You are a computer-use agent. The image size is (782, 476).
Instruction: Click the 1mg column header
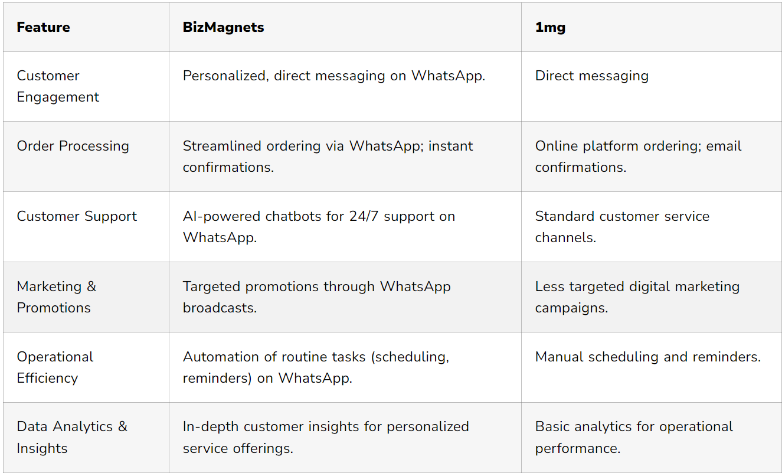550,27
